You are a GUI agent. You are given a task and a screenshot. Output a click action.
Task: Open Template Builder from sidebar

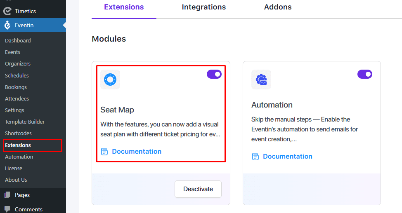pyautogui.click(x=25, y=122)
